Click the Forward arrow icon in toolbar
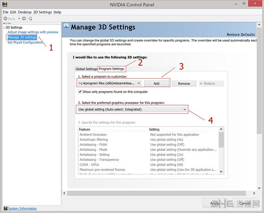 [24, 18]
